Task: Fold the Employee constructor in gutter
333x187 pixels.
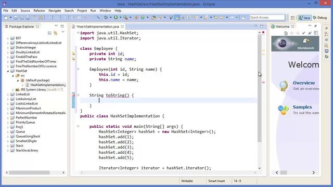Action: [x=78, y=69]
